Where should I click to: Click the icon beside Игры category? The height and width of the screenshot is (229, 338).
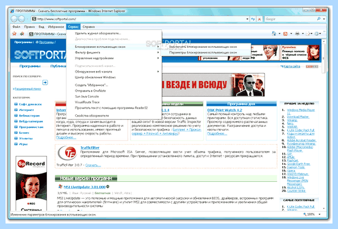tap(16, 144)
